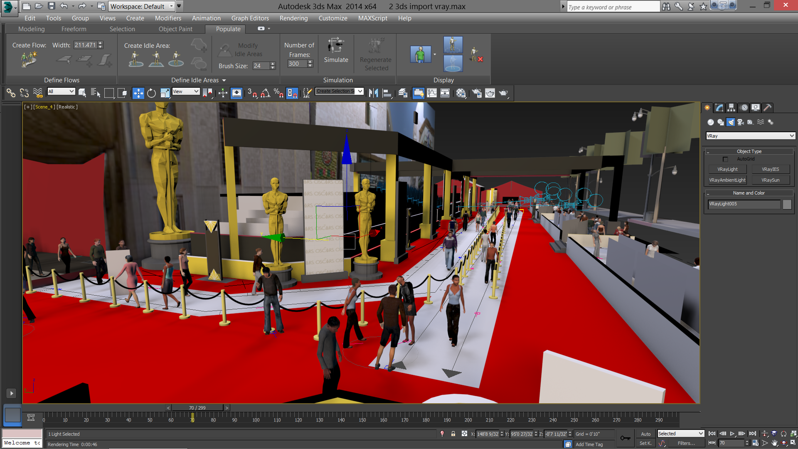Click the VRayLight button

(727, 169)
